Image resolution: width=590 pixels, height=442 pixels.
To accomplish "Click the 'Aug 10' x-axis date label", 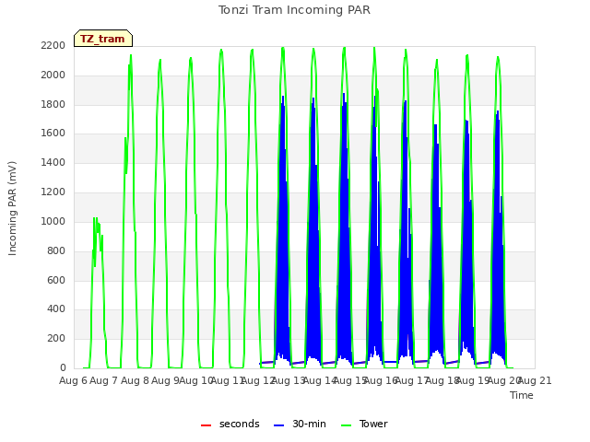I will [x=196, y=380].
